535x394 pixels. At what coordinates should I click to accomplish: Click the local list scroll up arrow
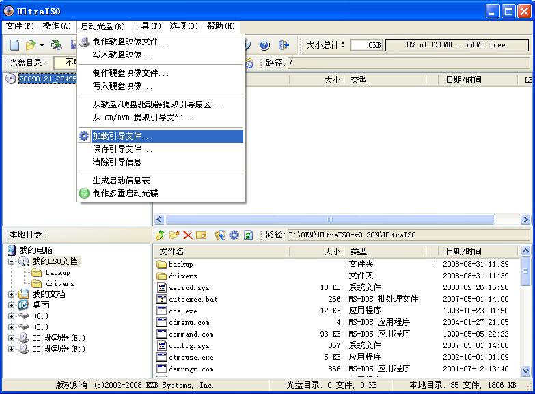(526, 251)
